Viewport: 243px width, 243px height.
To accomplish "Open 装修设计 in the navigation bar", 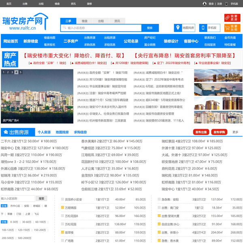I will click(x=171, y=41).
